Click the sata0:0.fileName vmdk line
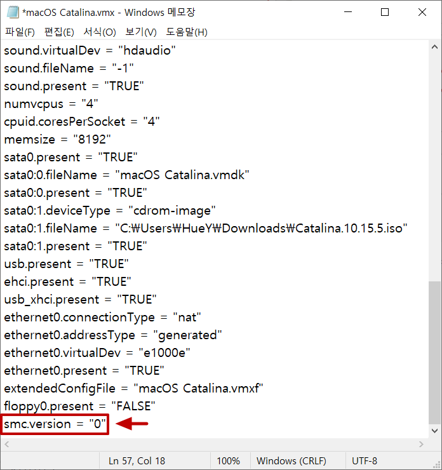 (x=126, y=175)
